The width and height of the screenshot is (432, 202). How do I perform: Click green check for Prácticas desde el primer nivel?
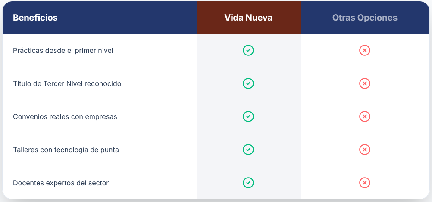point(248,50)
